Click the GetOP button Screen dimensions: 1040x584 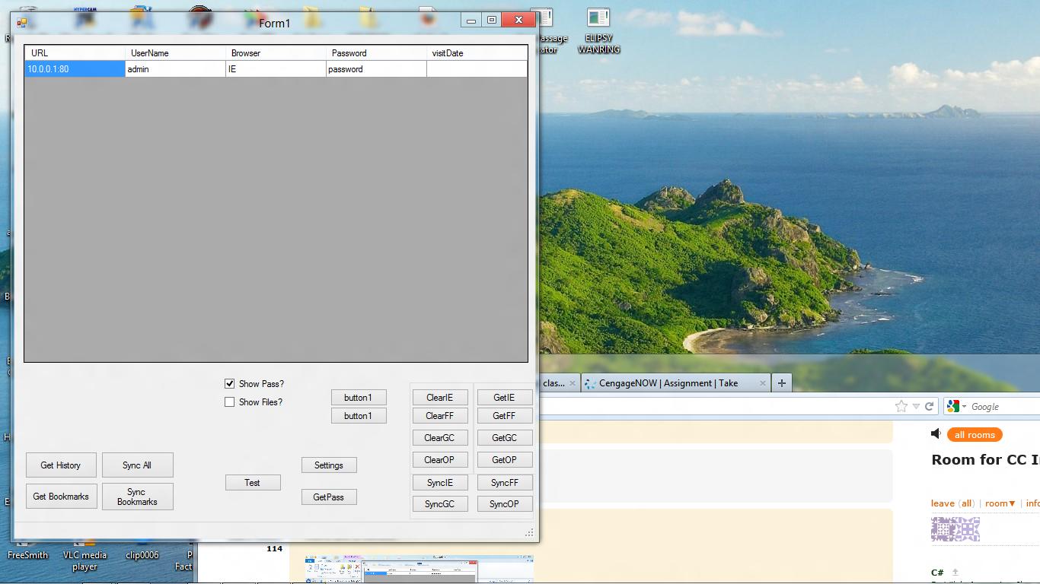click(x=504, y=460)
